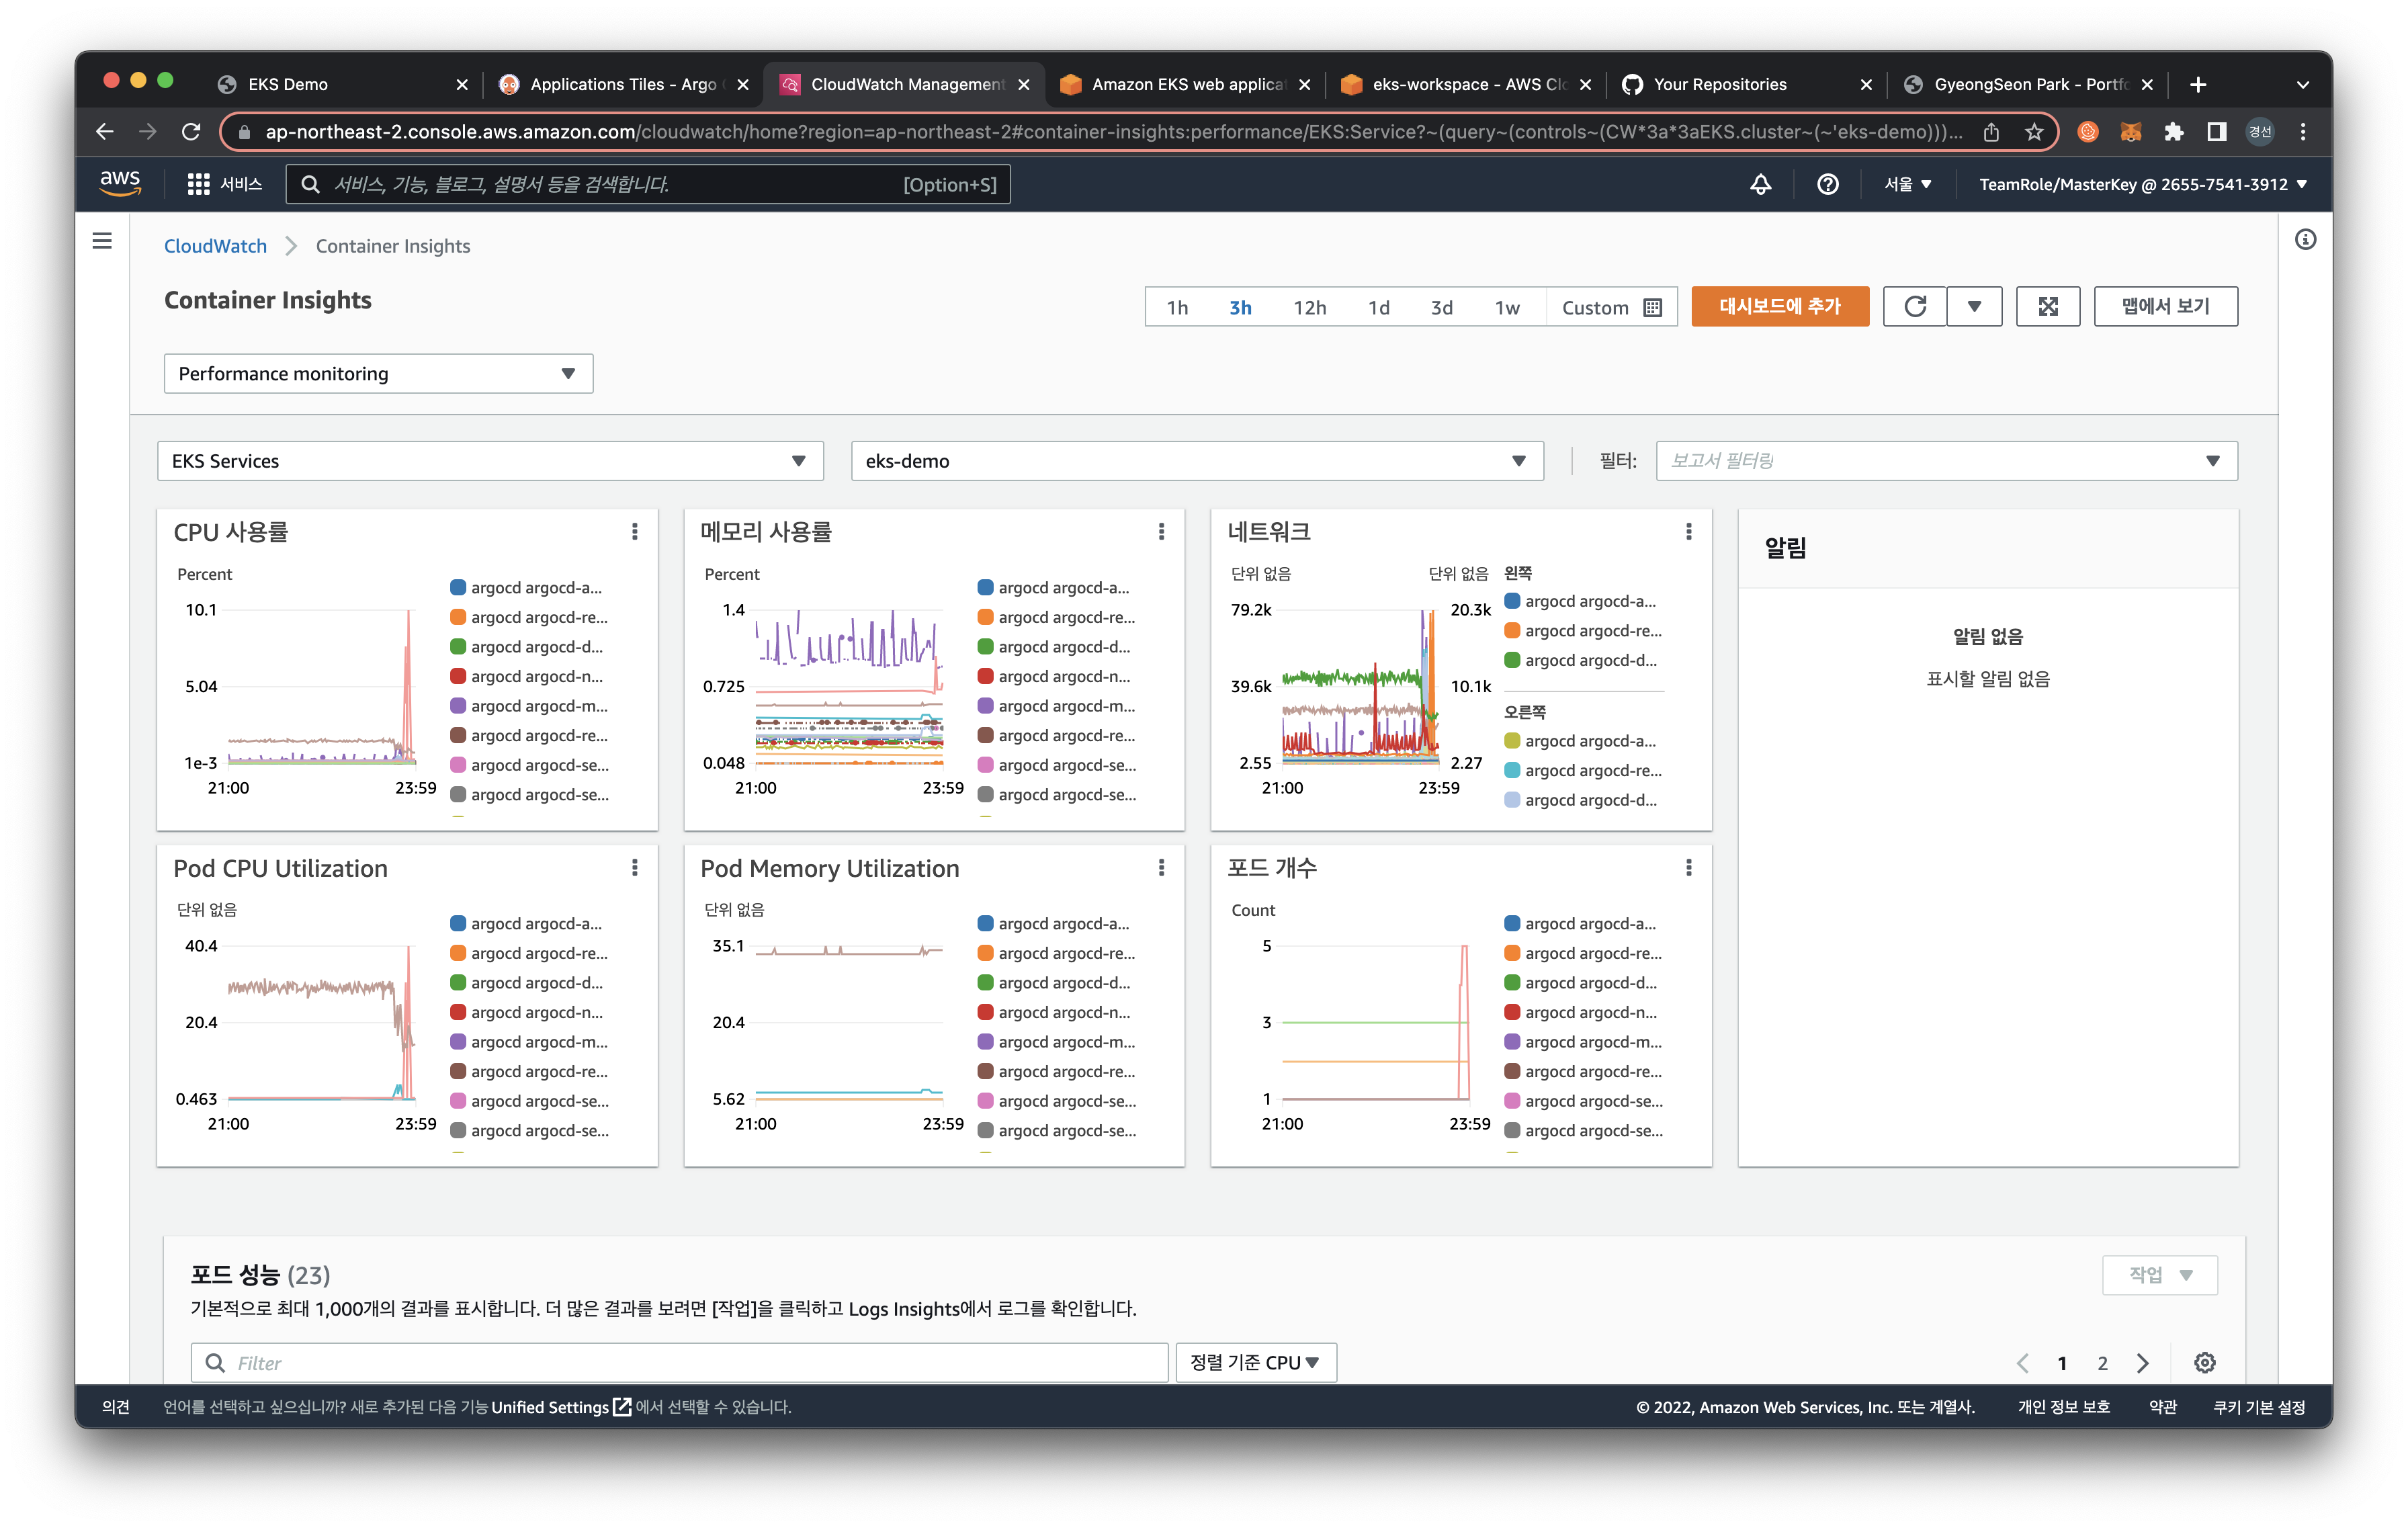The height and width of the screenshot is (1528, 2408).
Task: Open the AWS services grid menu
Action: tap(198, 184)
